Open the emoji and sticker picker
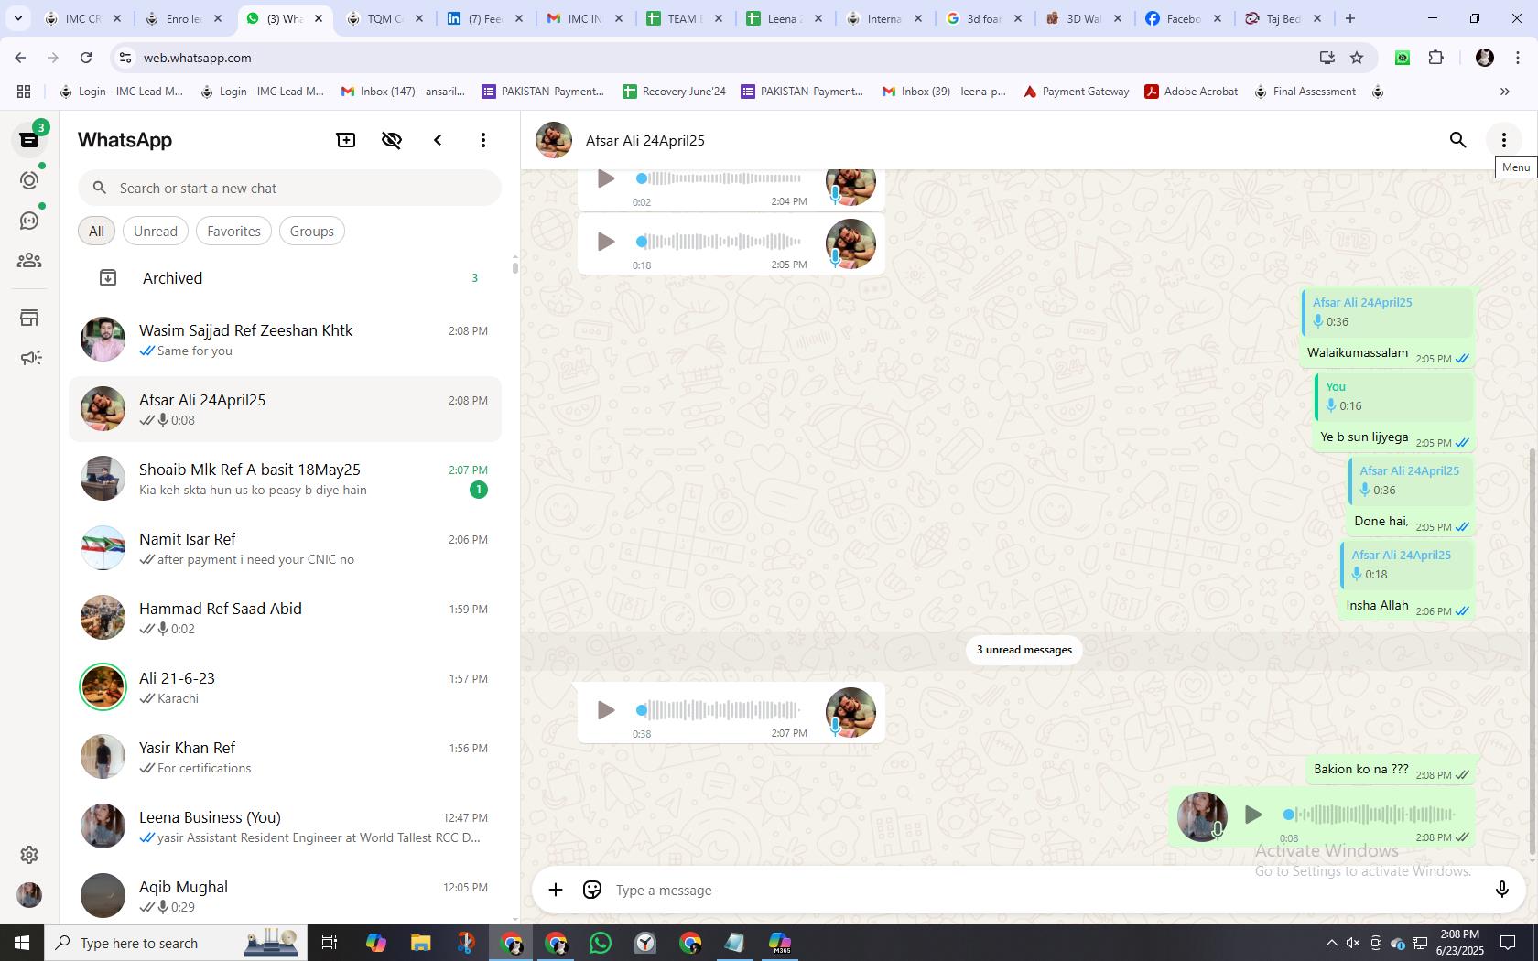1538x961 pixels. (x=592, y=891)
